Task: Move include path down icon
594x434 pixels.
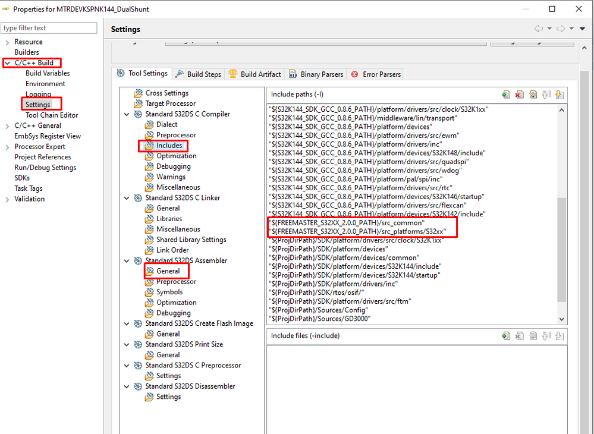Action: (x=559, y=95)
